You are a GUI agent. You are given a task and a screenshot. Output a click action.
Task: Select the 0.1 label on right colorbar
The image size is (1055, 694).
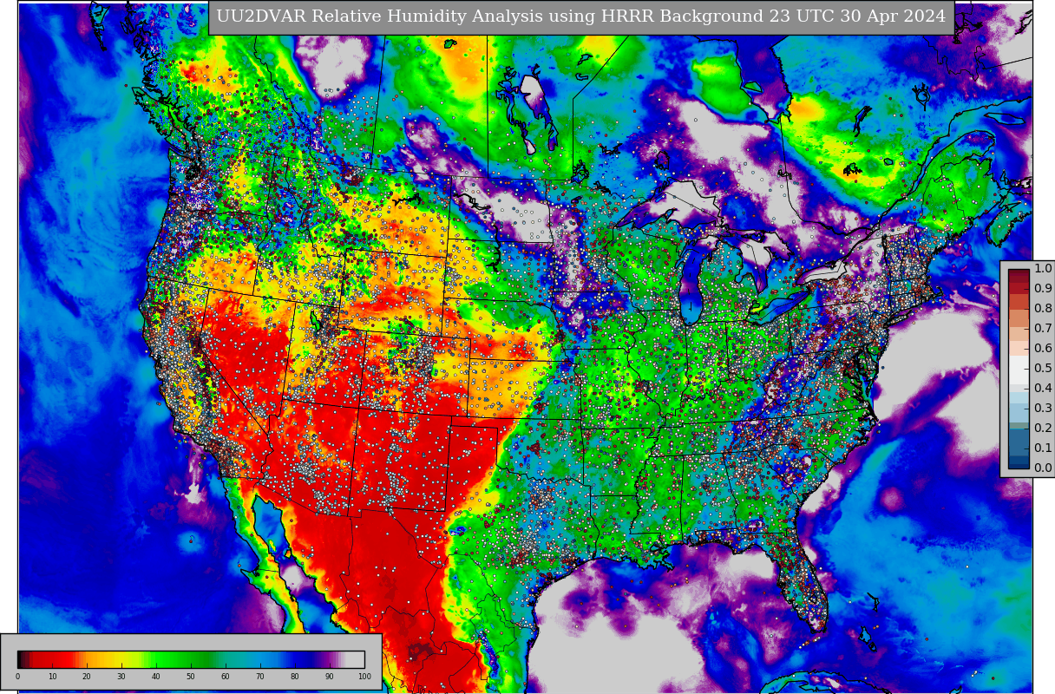tap(1043, 448)
